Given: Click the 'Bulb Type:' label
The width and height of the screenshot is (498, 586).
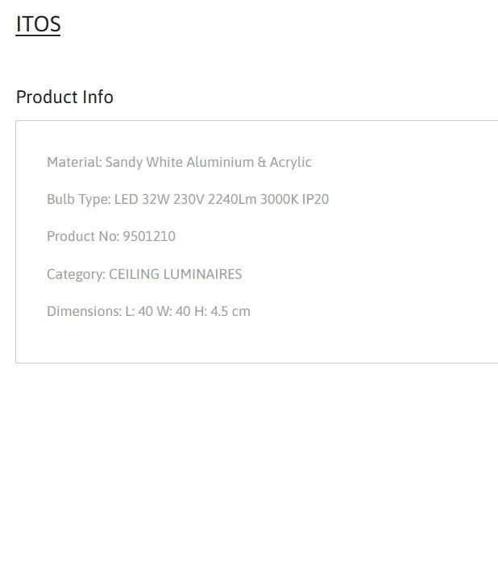Looking at the screenshot, I should (79, 199).
